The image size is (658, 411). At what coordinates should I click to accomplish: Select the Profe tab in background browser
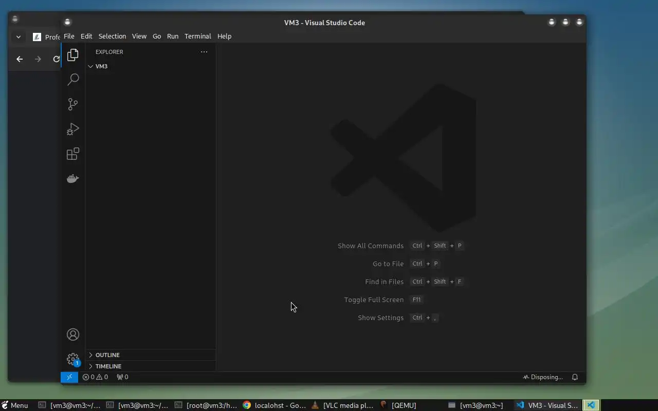pos(46,37)
